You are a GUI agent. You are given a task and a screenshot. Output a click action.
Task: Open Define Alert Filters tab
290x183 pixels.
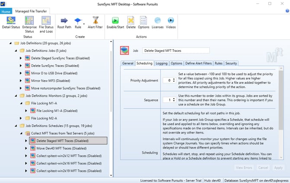pyautogui.click(x=198, y=63)
